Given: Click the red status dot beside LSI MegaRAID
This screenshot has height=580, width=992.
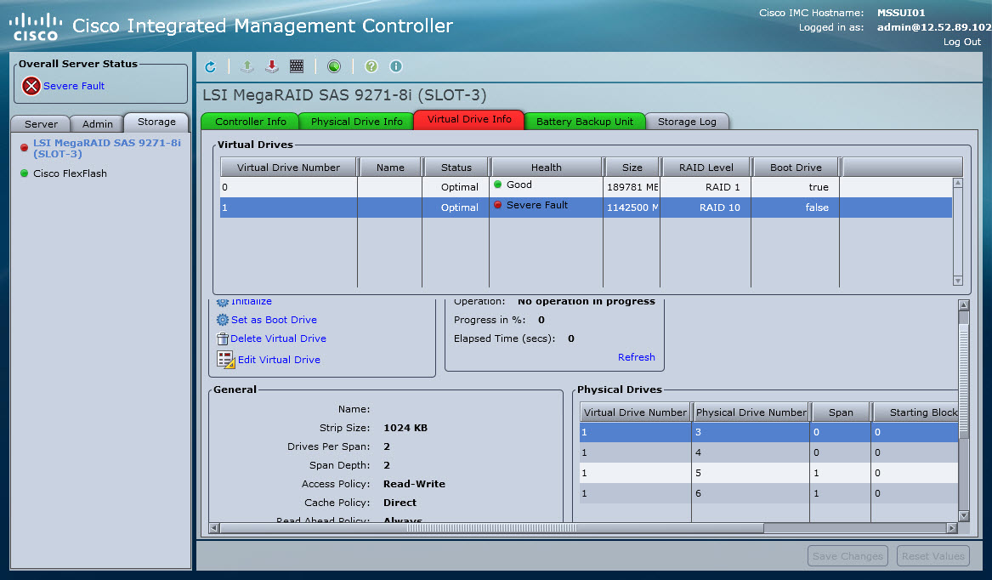Looking at the screenshot, I should (24, 147).
